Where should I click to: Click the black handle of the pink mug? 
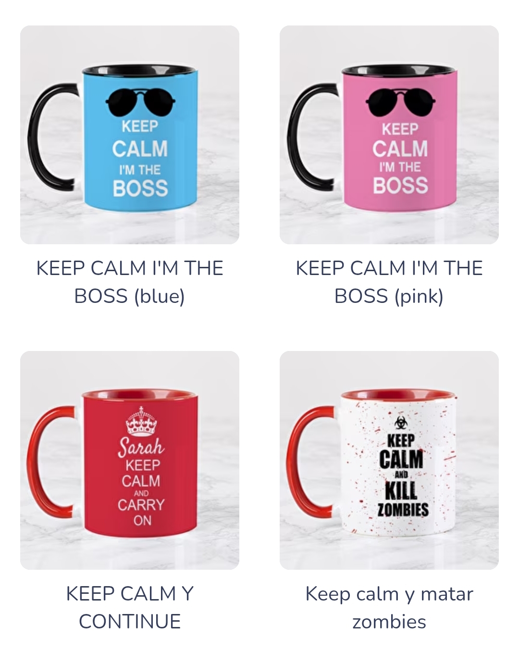[311, 136]
